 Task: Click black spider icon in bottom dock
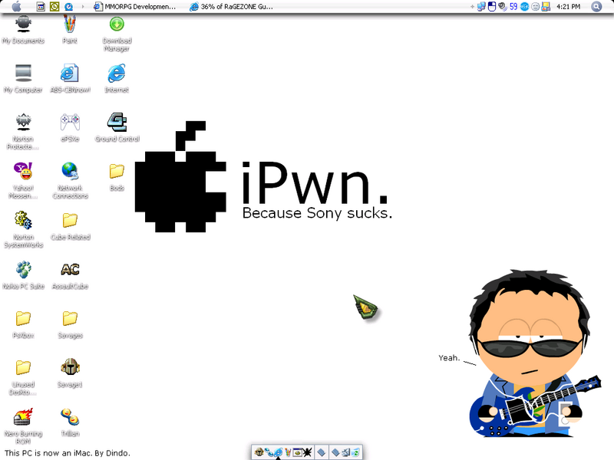point(307,452)
